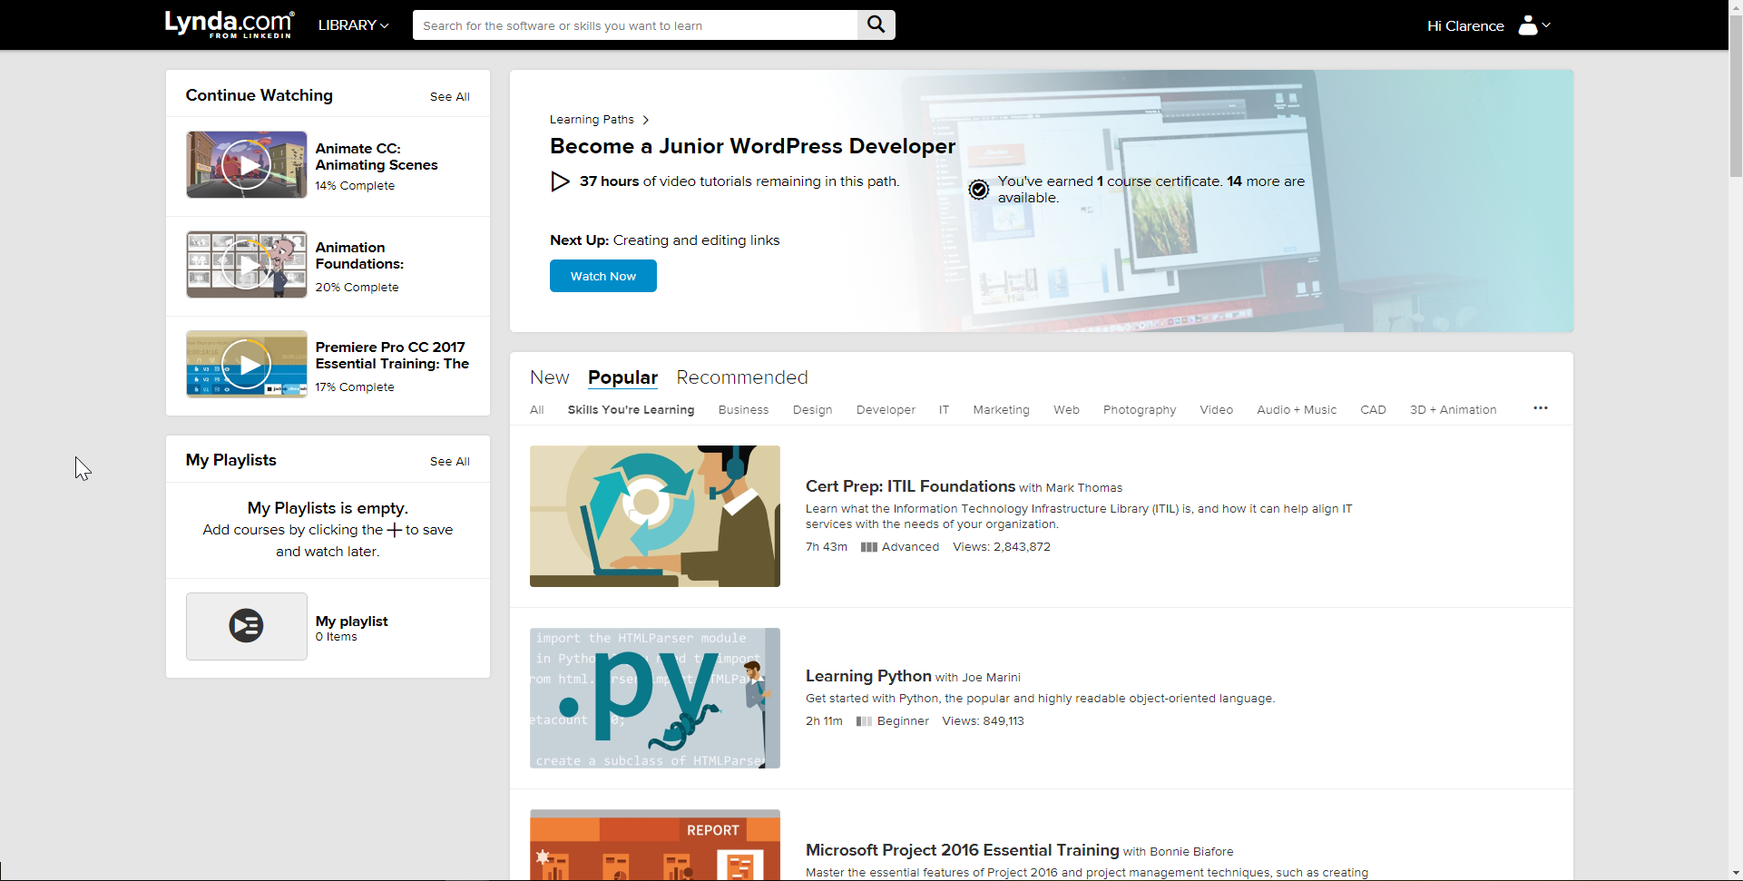The height and width of the screenshot is (881, 1743).
Task: Click the Beginner level indicator
Action: tap(893, 721)
